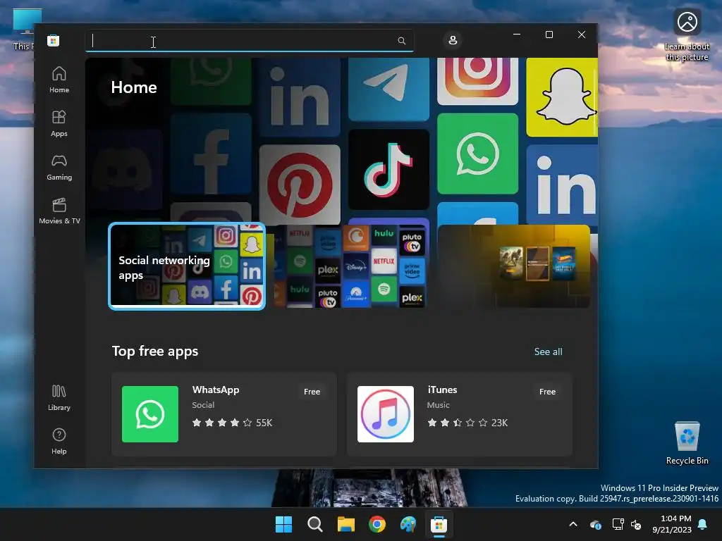The width and height of the screenshot is (722, 541).
Task: Go to the Apps section
Action: (x=59, y=124)
